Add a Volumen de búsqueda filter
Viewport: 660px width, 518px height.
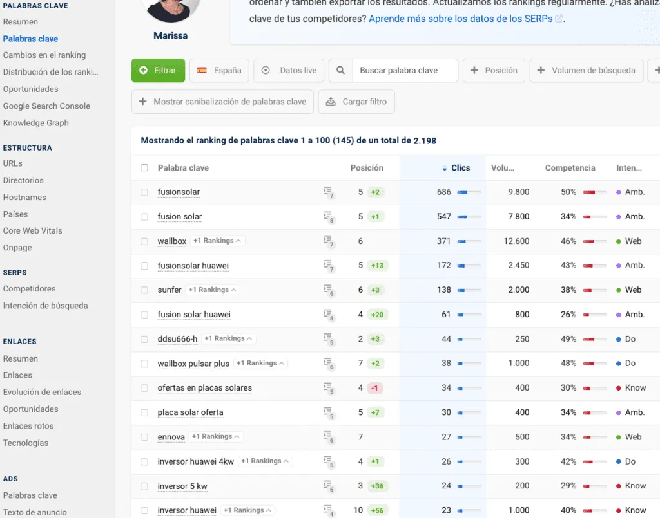587,71
